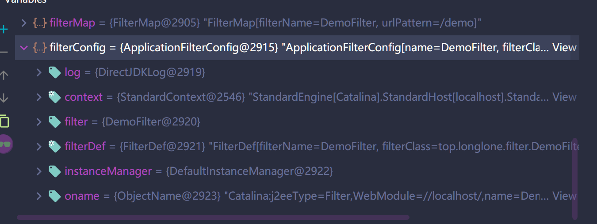The width and height of the screenshot is (597, 224).
Task: Expand the filterMap variable node
Action: pyautogui.click(x=24, y=23)
